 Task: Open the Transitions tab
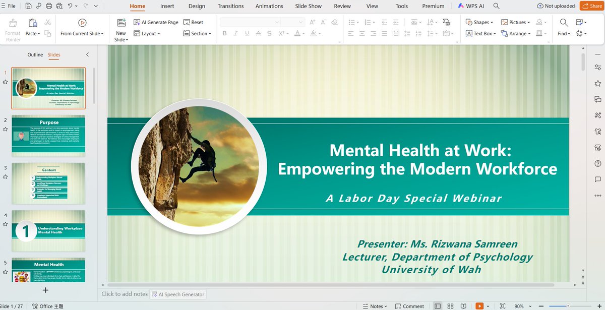click(230, 6)
